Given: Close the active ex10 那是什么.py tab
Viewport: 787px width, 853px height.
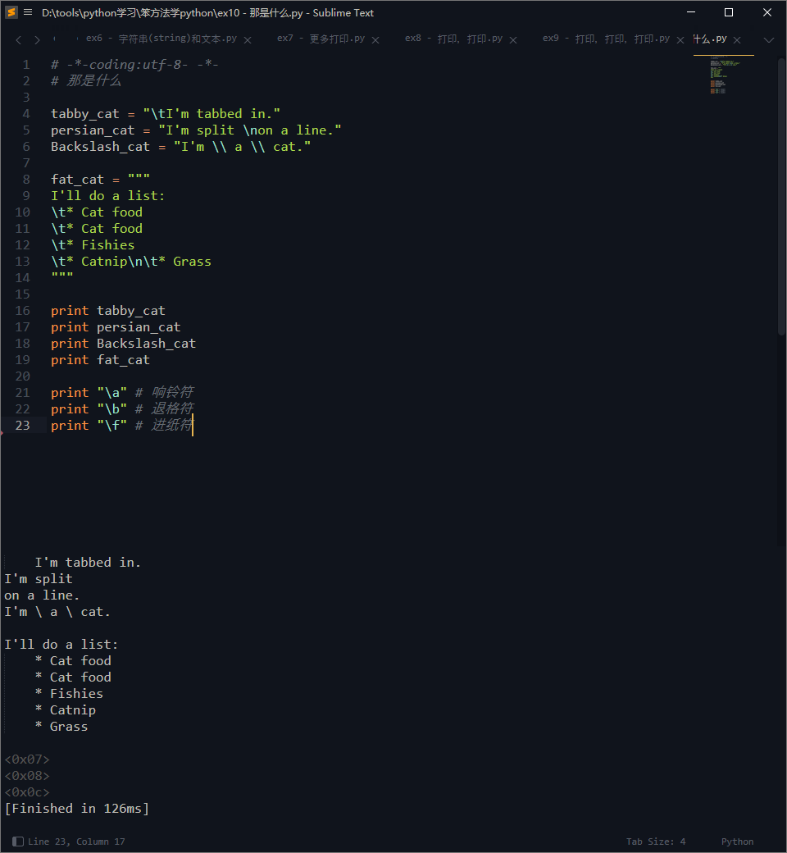Looking at the screenshot, I should (737, 39).
